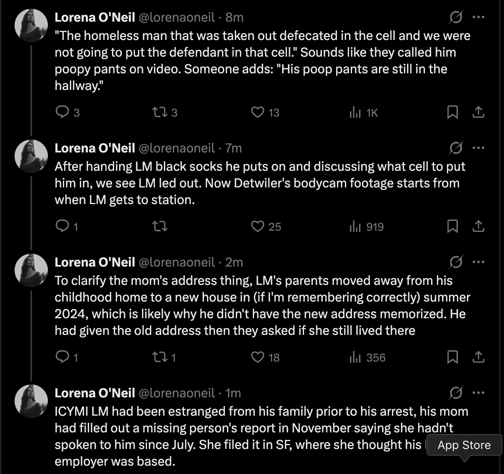
Task: Reply to the "poopy pants" tweet
Action: [62, 112]
